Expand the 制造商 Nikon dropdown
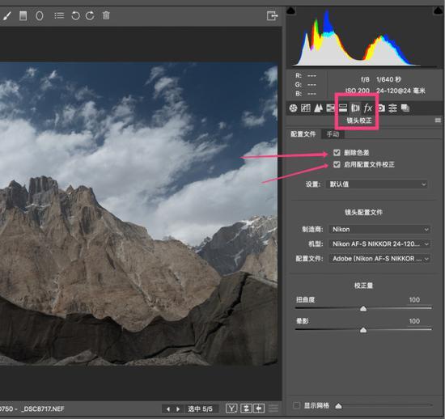This screenshot has height=419, width=445. (x=379, y=229)
